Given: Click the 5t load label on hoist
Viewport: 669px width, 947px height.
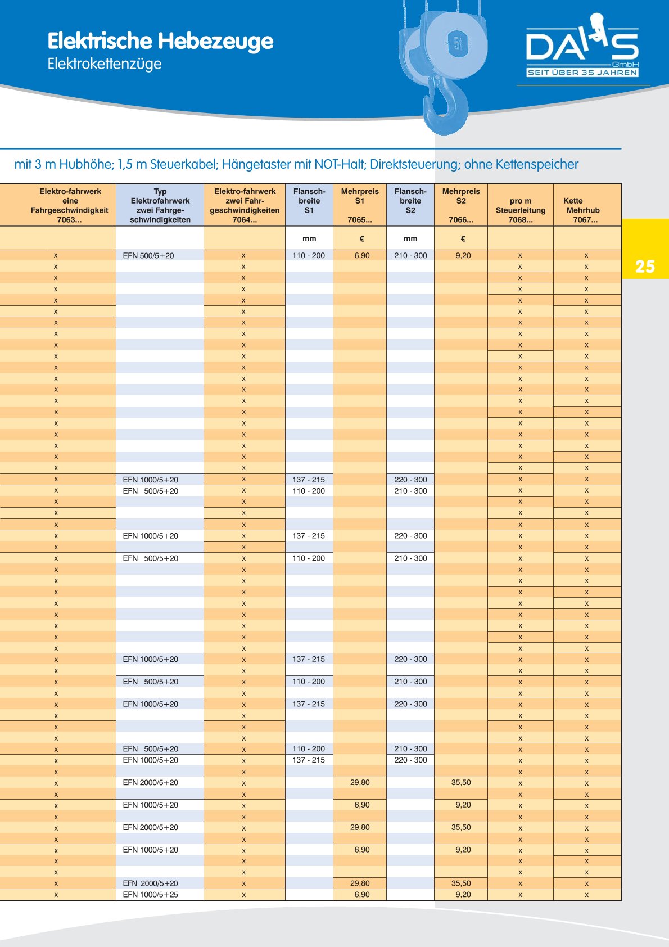Looking at the screenshot, I should click(458, 43).
